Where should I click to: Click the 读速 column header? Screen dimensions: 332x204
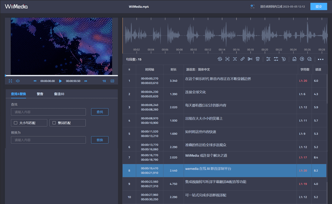318,69
